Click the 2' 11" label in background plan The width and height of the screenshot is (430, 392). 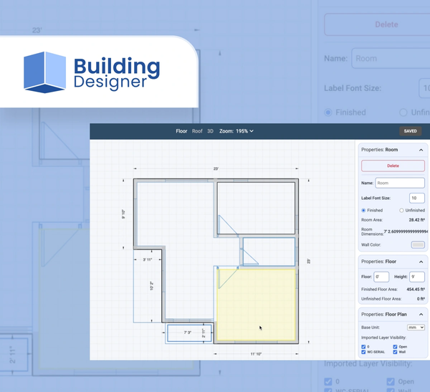click(x=13, y=355)
